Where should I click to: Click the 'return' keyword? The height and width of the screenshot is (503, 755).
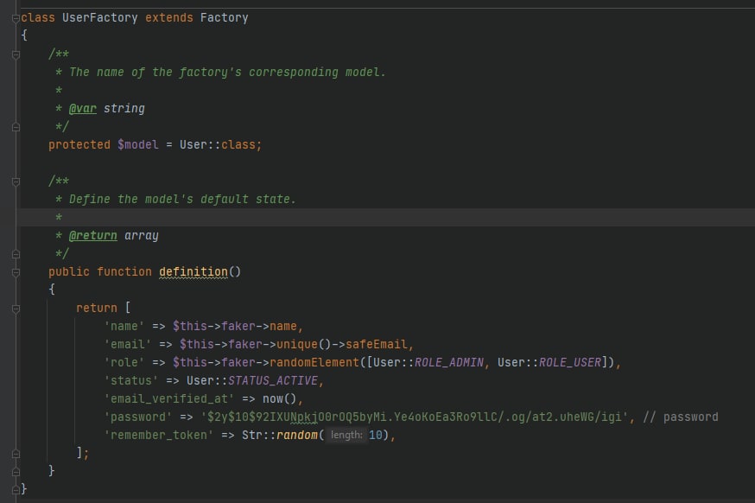coord(96,308)
